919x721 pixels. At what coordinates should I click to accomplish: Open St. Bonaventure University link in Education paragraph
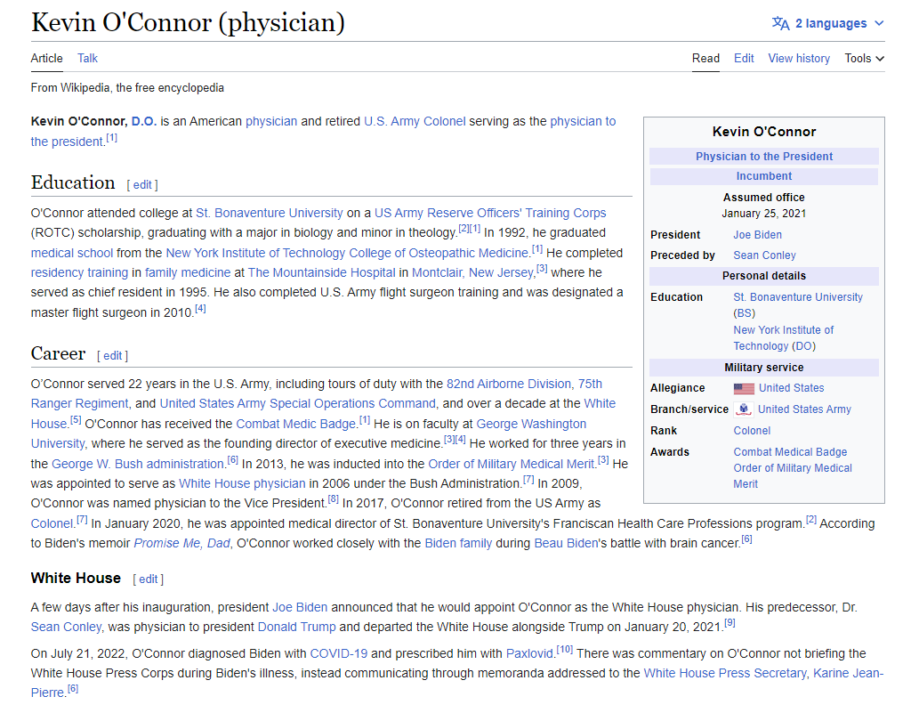[x=269, y=213]
